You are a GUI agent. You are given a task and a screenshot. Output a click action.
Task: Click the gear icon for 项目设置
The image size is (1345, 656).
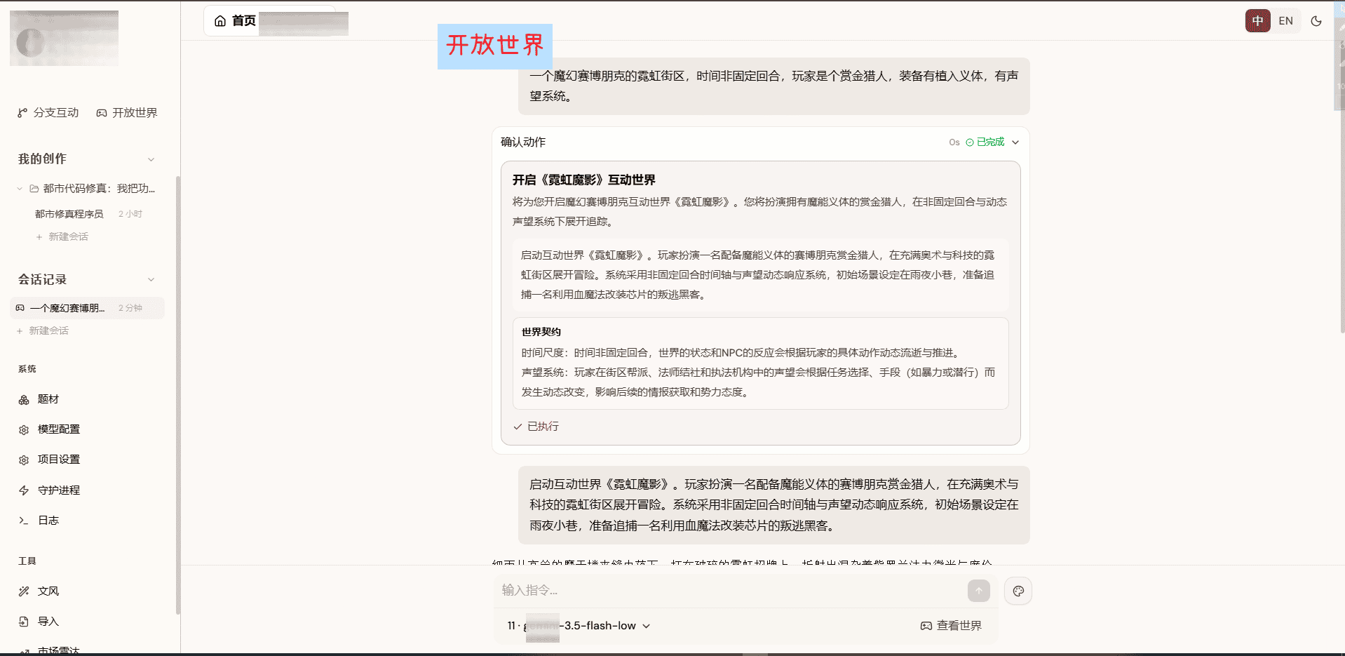[x=24, y=460]
